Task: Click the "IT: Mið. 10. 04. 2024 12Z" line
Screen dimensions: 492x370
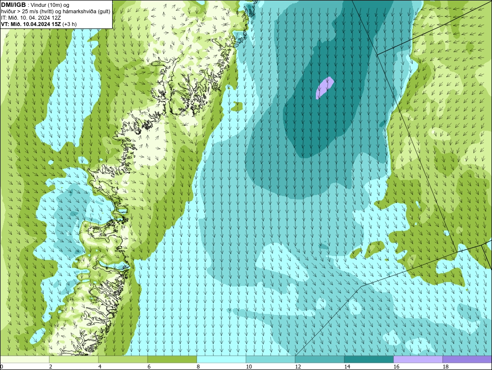Action: pyautogui.click(x=31, y=18)
